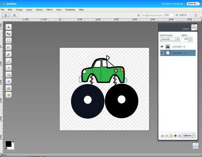Activate the text tool
Viewport: 202px width, 157px height.
tap(9, 81)
